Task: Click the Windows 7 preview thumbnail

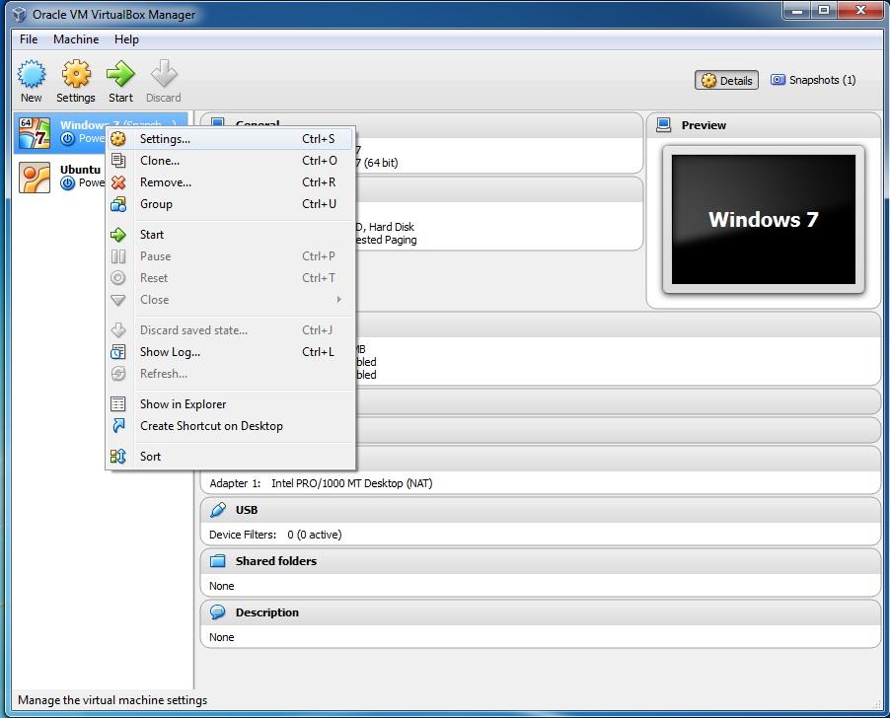Action: coord(763,218)
